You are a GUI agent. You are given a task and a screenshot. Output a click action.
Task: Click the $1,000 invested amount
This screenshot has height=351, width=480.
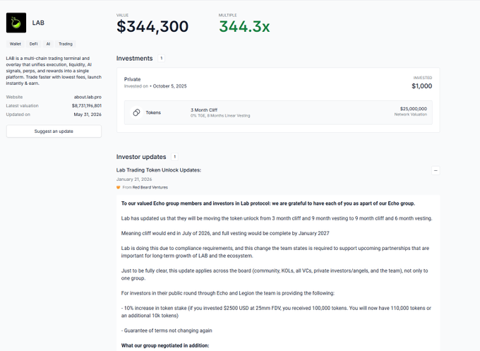(422, 86)
